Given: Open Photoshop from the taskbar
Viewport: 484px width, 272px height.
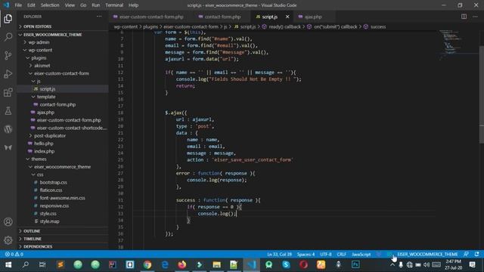Looking at the screenshot, I should click(355, 264).
